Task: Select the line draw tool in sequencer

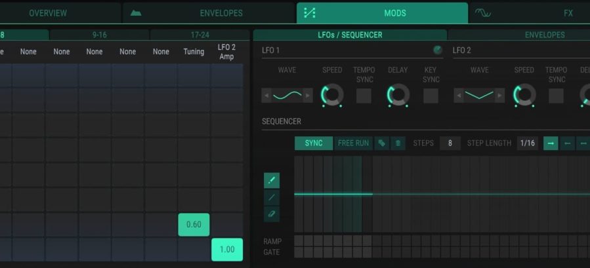Action: tap(272, 197)
